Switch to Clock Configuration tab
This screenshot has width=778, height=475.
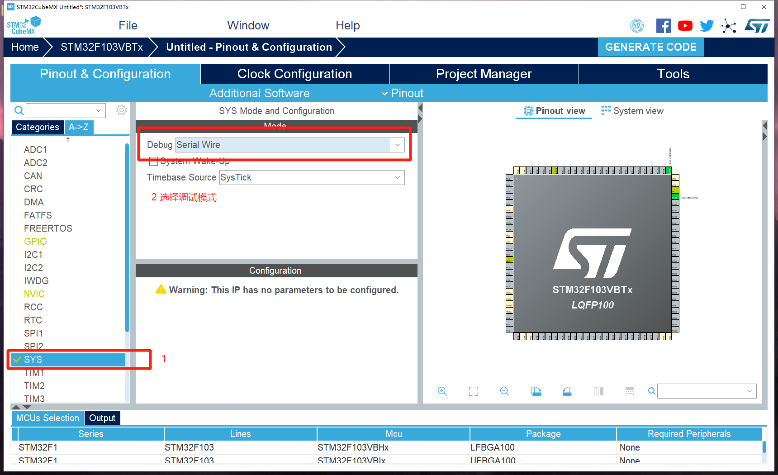295,74
